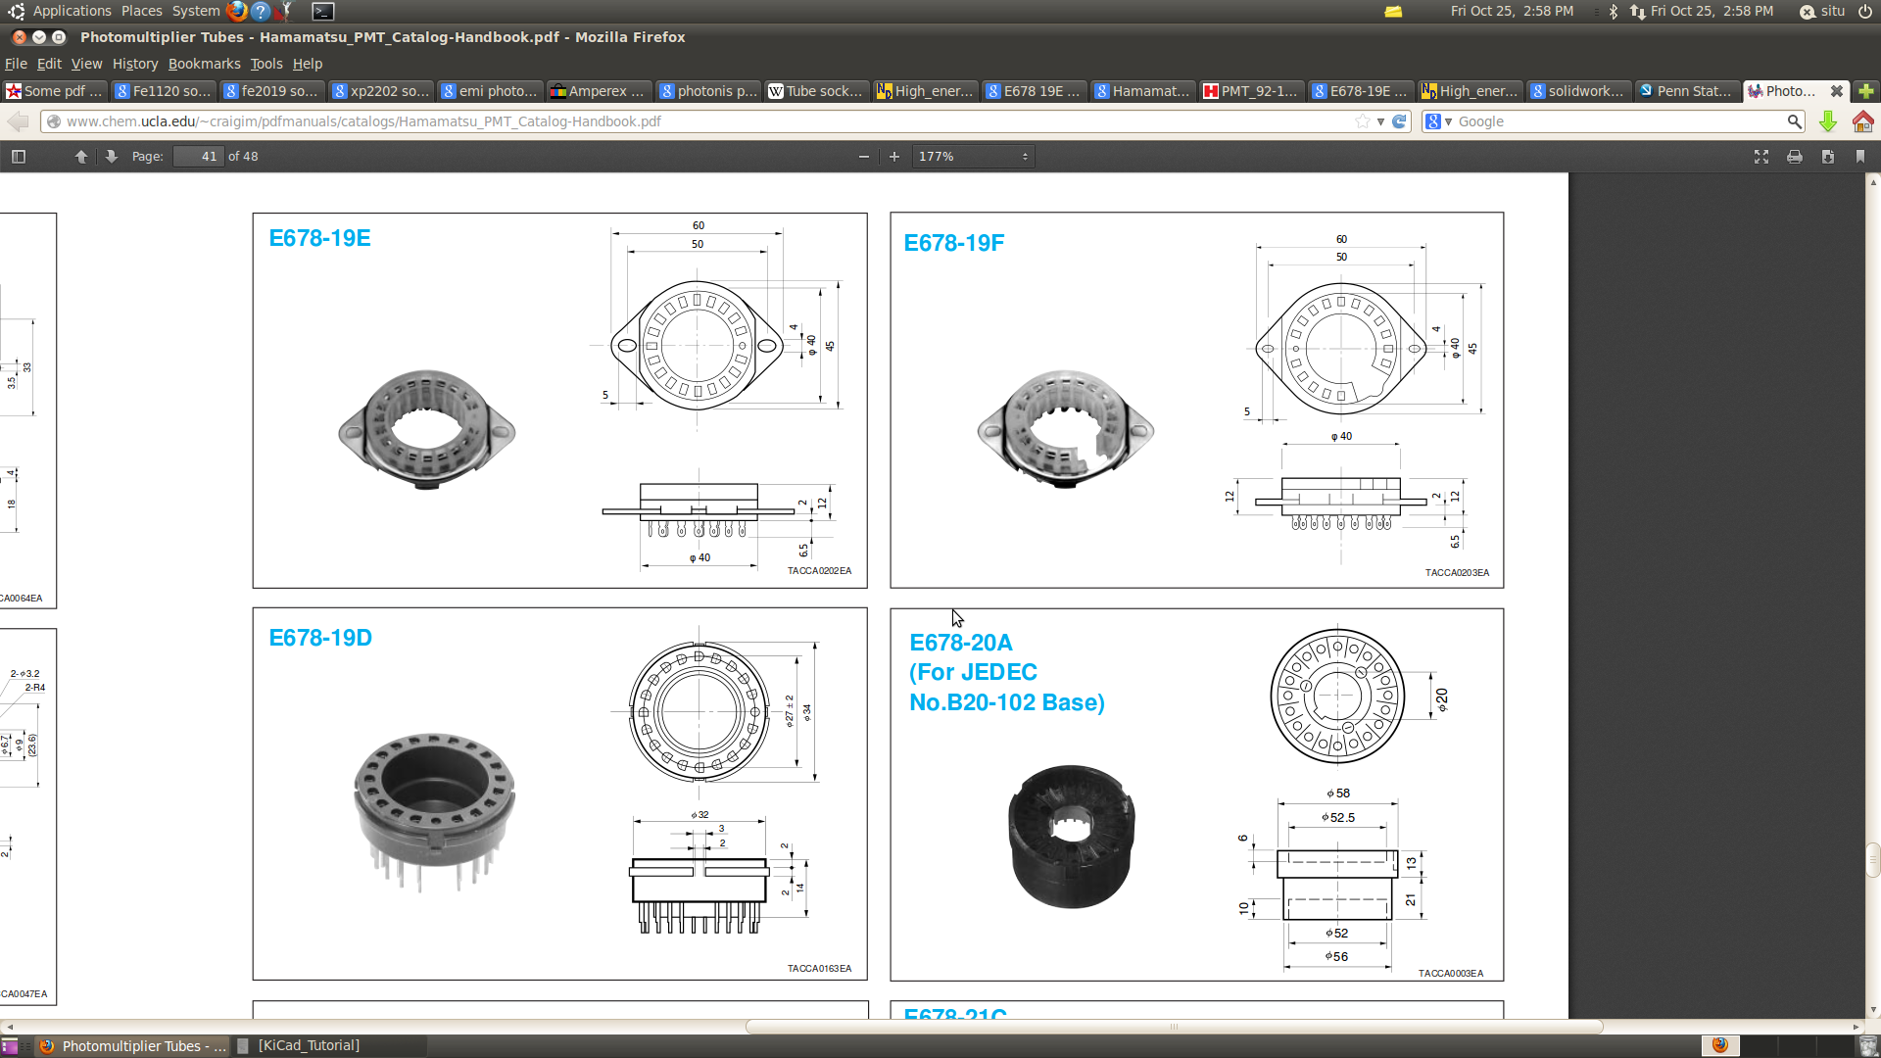Open the network connection indicator
The image size is (1881, 1058).
1637,11
